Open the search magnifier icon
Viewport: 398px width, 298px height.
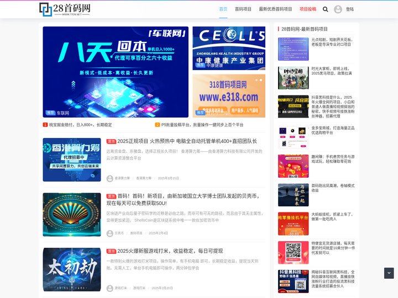pyautogui.click(x=325, y=9)
